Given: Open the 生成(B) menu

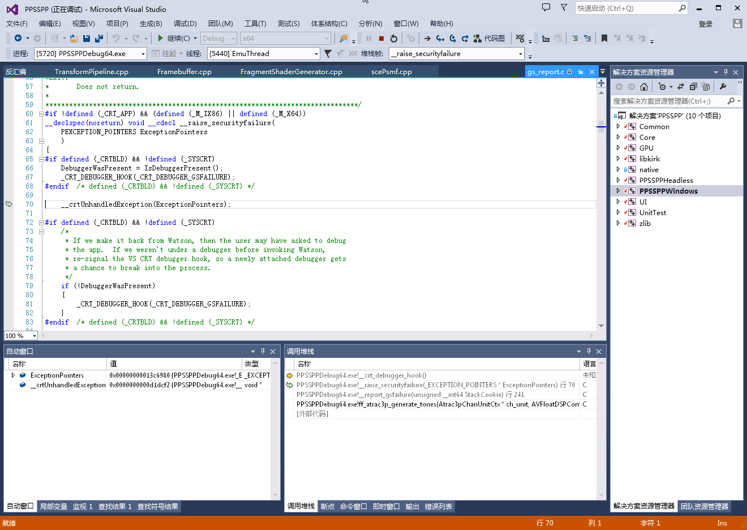Looking at the screenshot, I should pos(151,23).
